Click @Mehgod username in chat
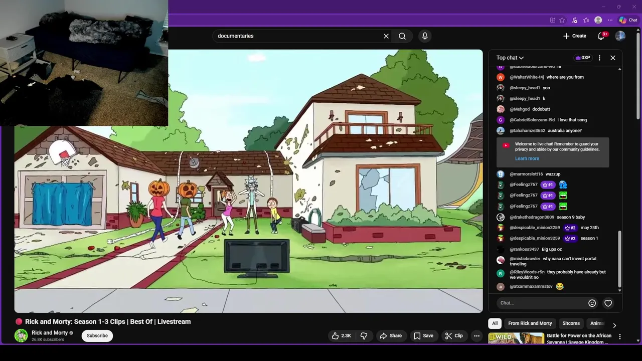Viewport: 642px width, 361px height. click(x=520, y=109)
